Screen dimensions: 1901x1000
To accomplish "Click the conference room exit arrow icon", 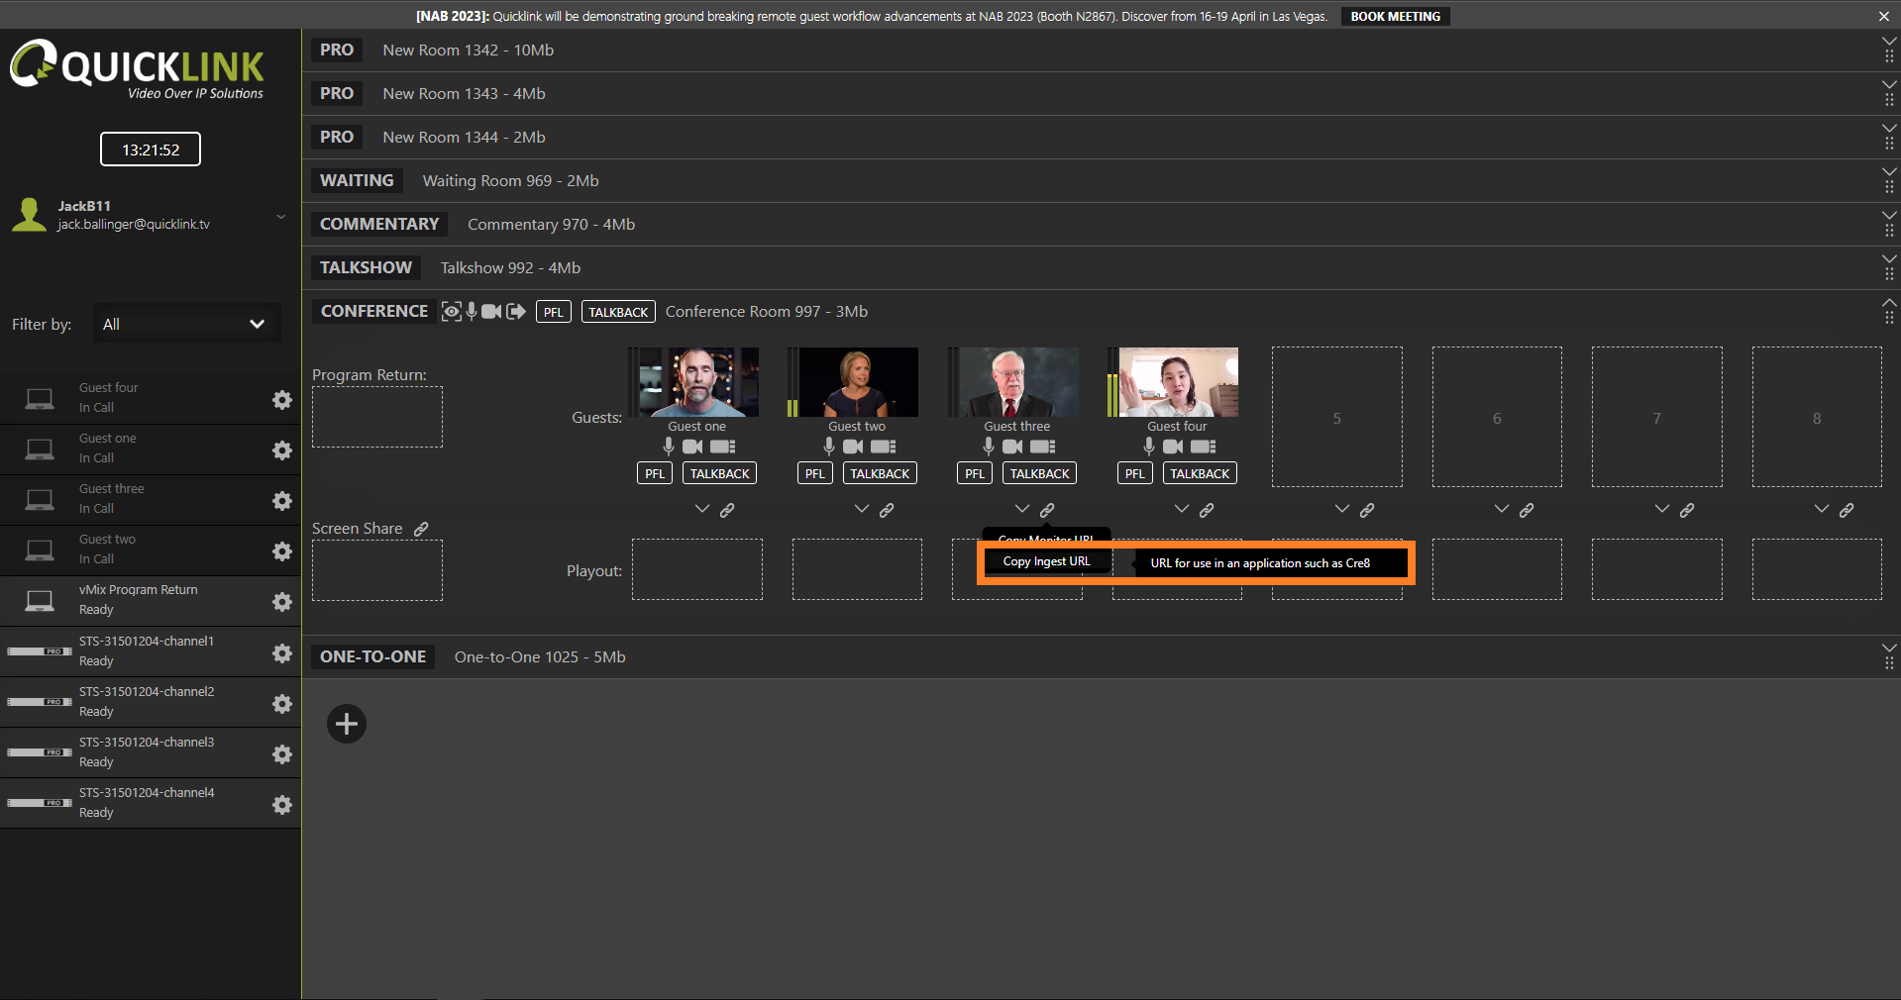I will point(516,312).
